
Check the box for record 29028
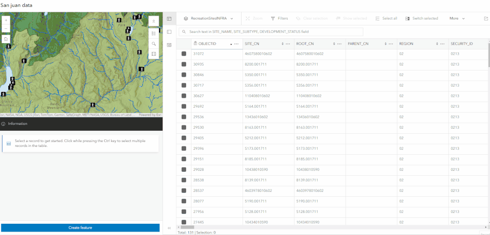tap(184, 169)
